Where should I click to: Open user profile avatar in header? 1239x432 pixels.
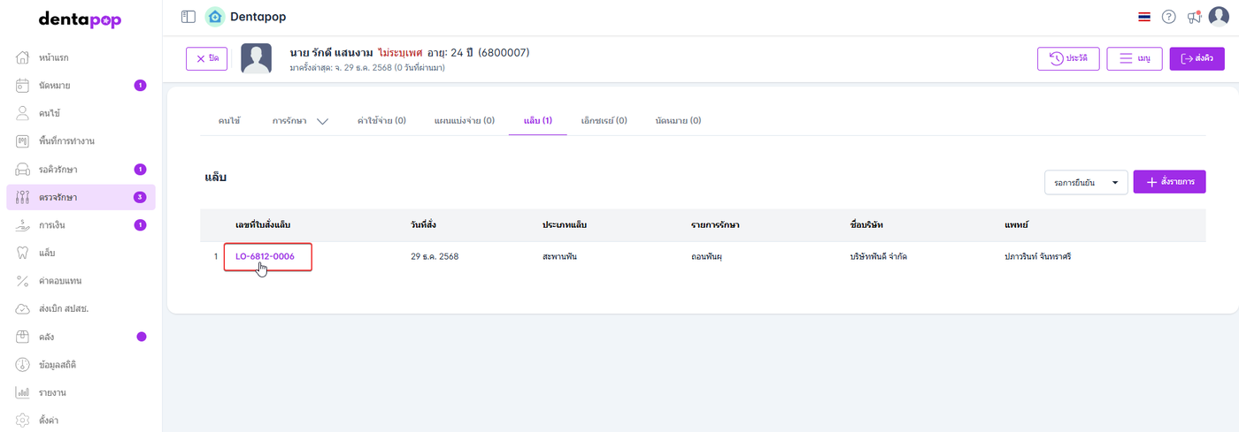pos(1219,17)
